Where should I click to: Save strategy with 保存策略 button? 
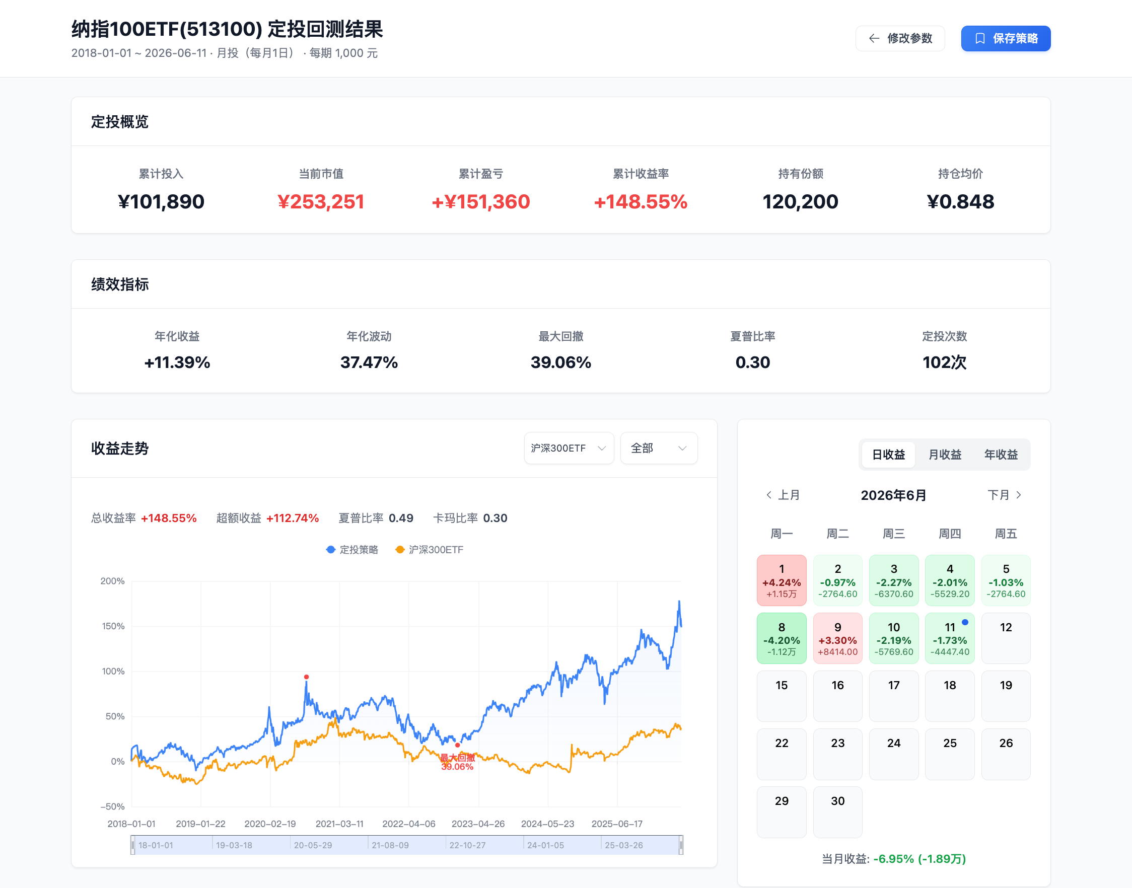point(1005,38)
